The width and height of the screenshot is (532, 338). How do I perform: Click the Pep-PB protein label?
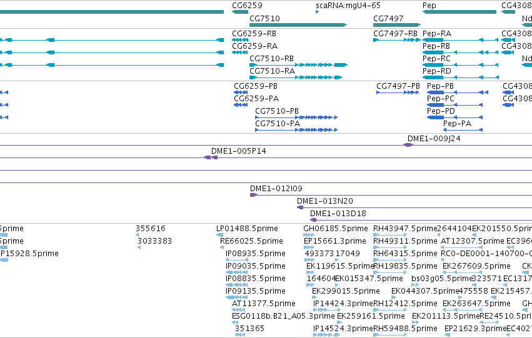(440, 86)
